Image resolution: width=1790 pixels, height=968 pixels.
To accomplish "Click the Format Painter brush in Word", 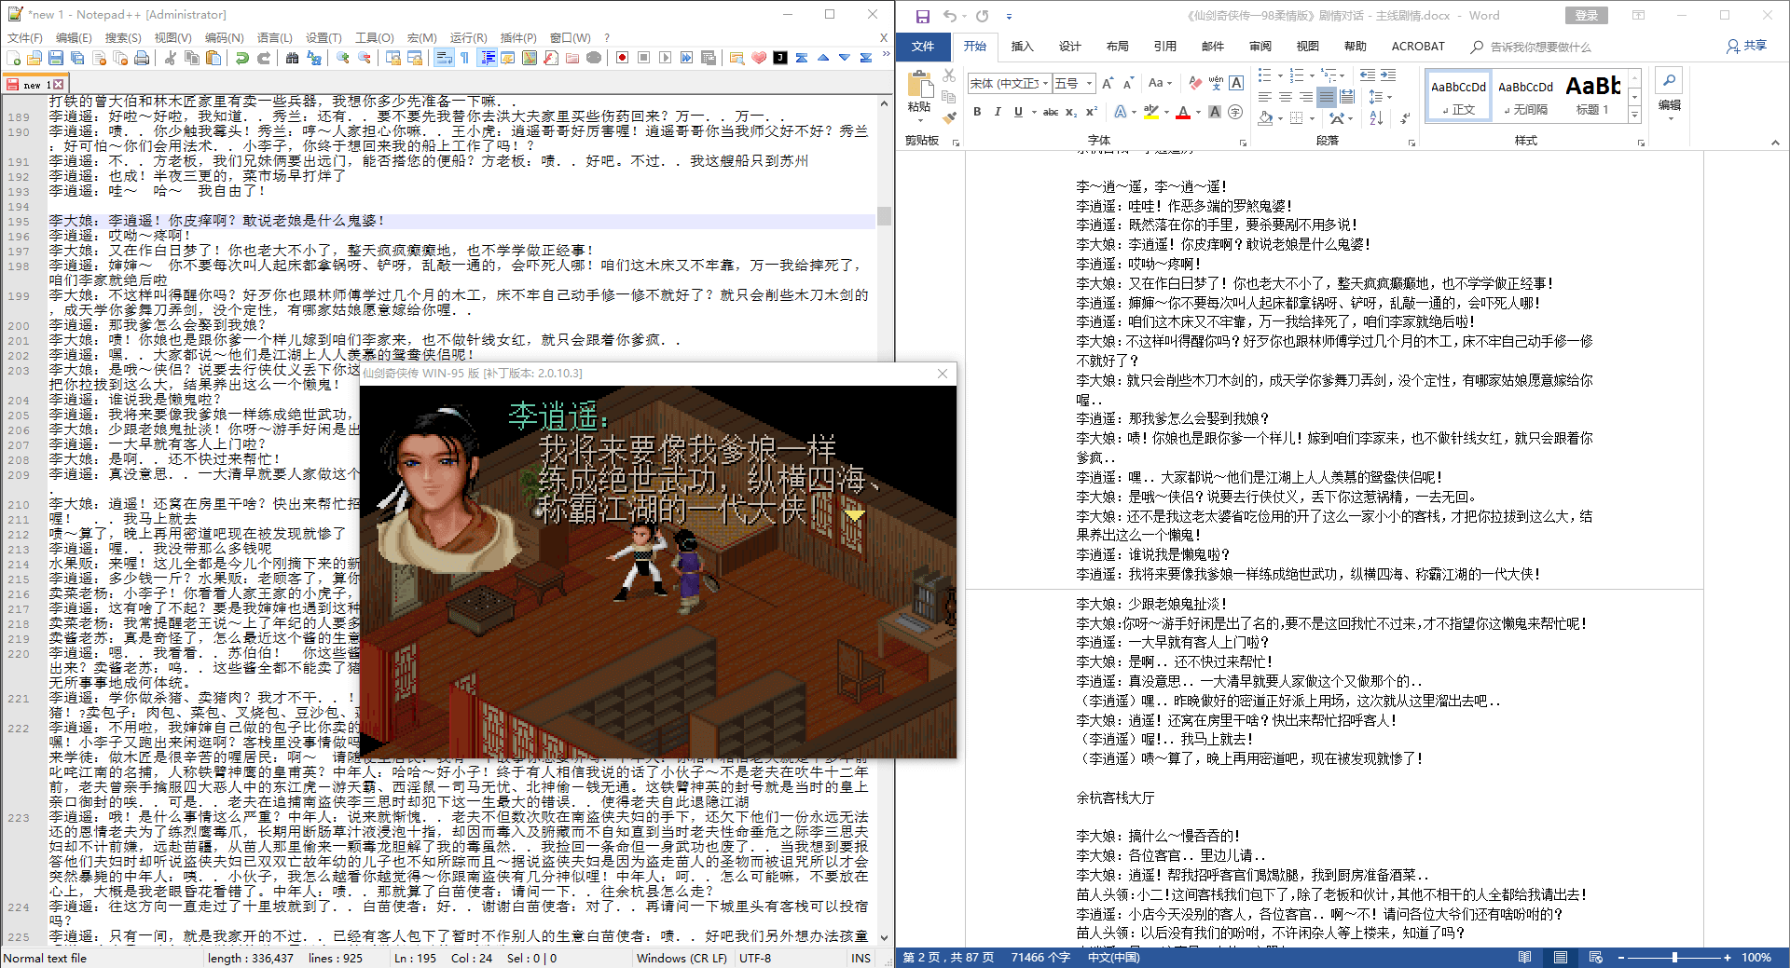I will [949, 117].
